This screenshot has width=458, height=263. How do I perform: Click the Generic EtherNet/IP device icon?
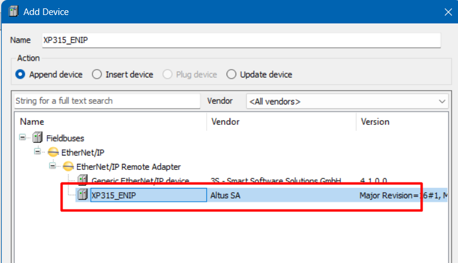[82, 181]
